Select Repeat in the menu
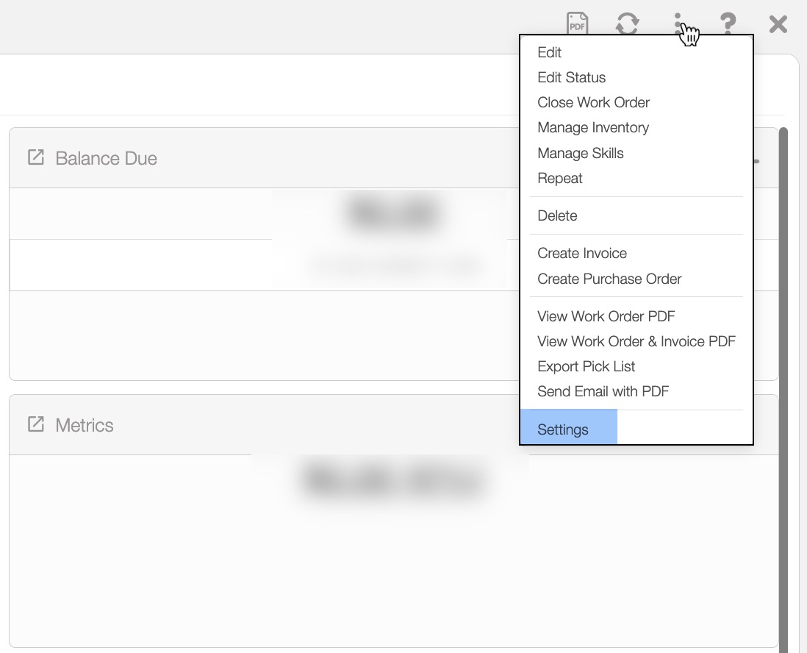This screenshot has height=653, width=807. coord(559,178)
